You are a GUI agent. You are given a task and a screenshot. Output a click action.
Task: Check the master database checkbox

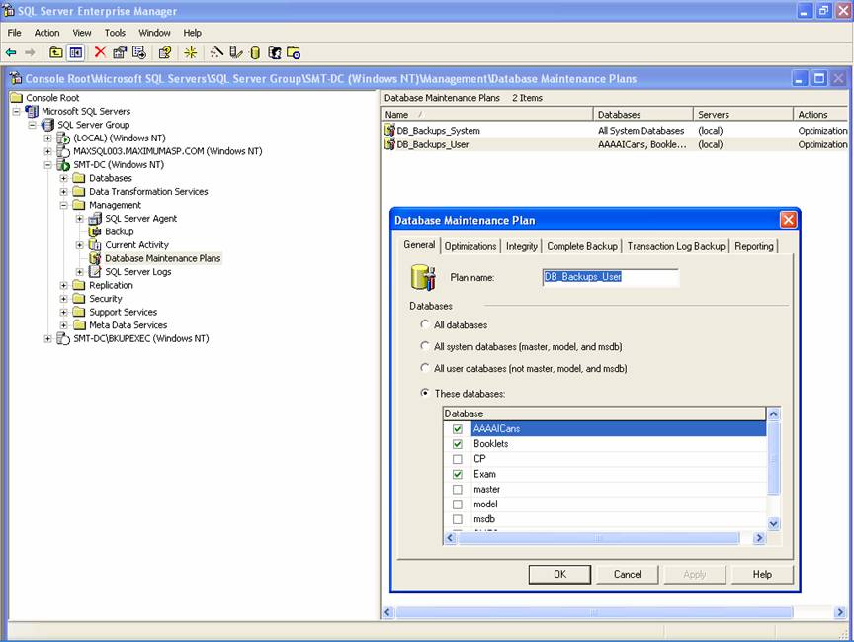[458, 490]
